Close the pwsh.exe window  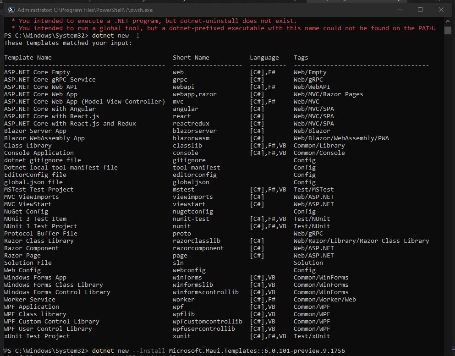441,9
